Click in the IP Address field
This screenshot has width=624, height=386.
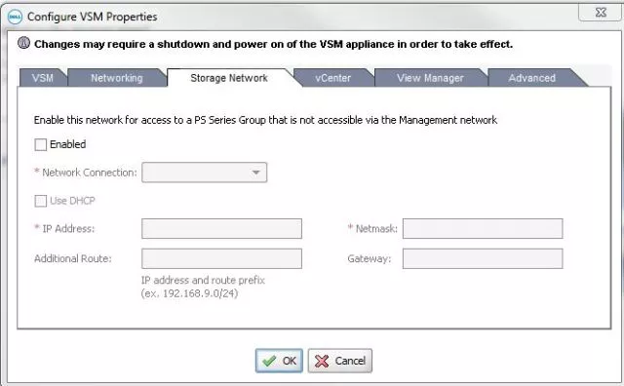pos(221,228)
